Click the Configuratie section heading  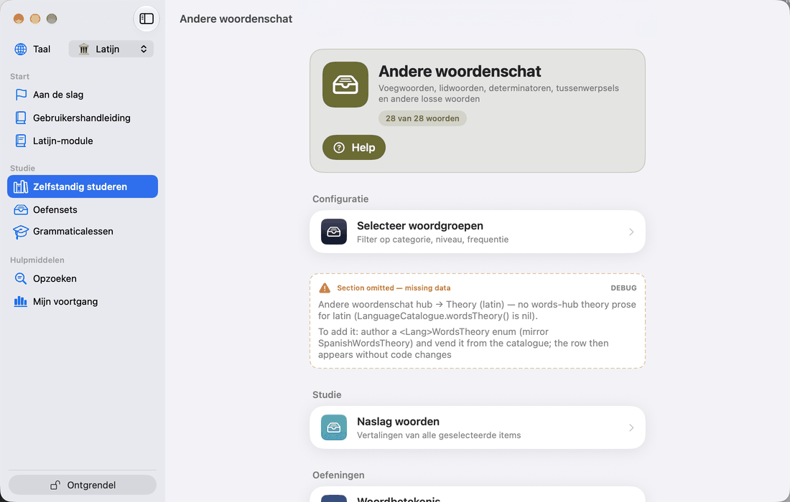(340, 199)
